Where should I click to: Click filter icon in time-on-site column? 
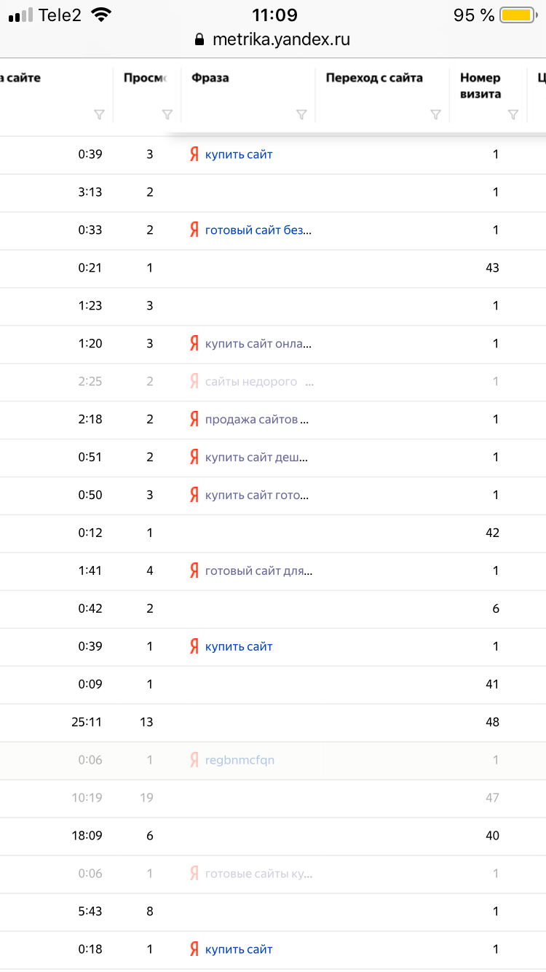(x=99, y=114)
